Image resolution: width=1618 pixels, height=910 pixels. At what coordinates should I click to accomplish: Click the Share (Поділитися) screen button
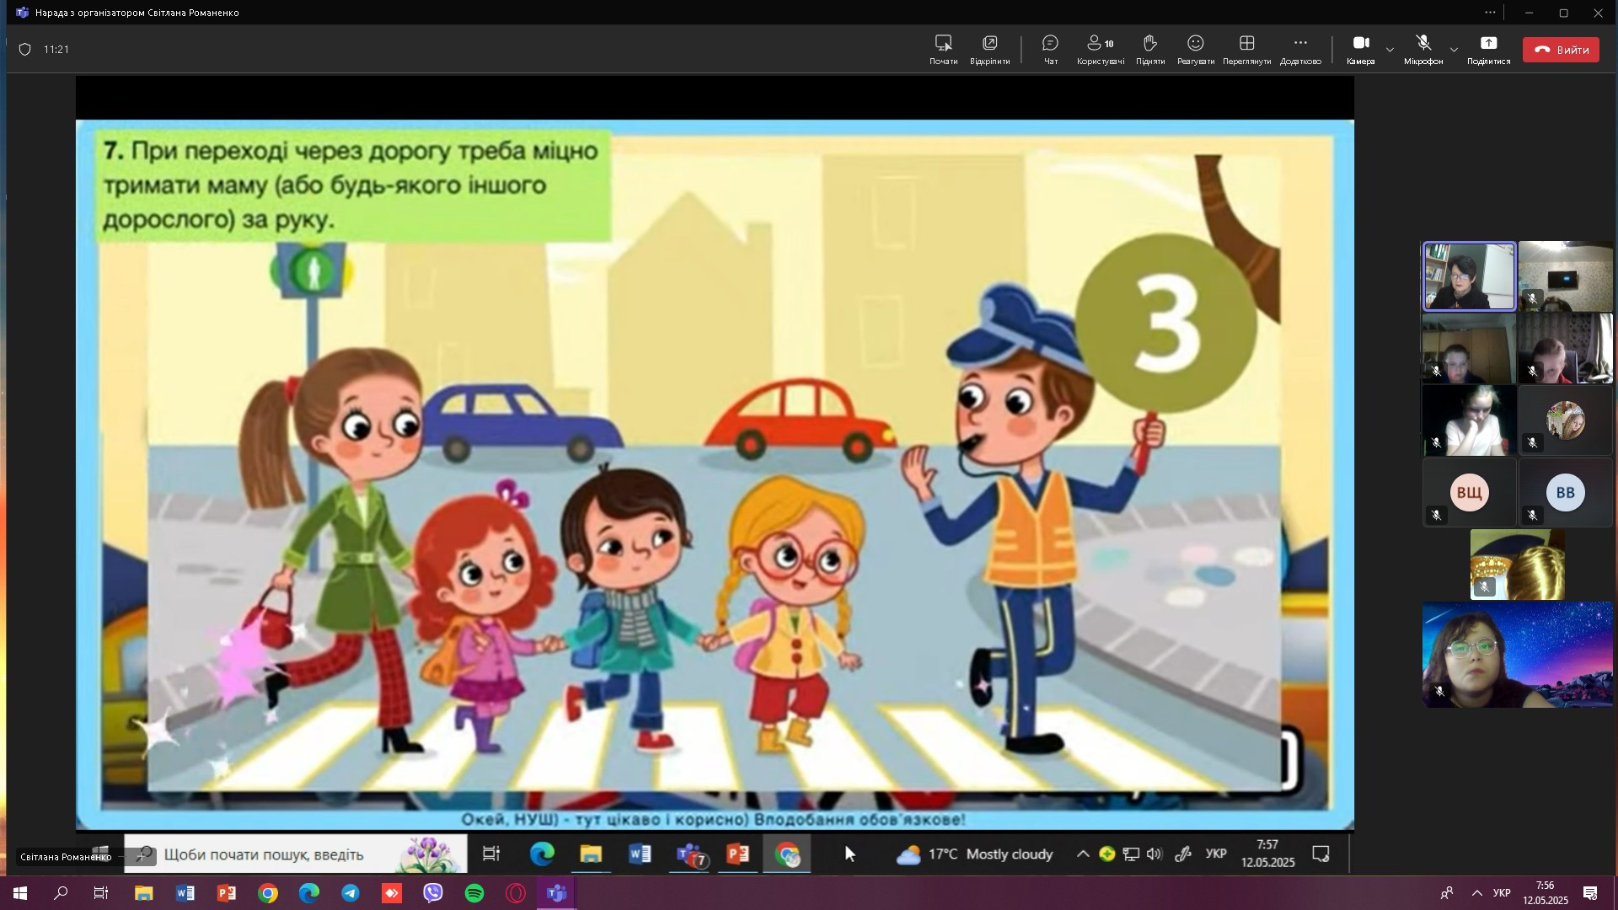pyautogui.click(x=1488, y=49)
